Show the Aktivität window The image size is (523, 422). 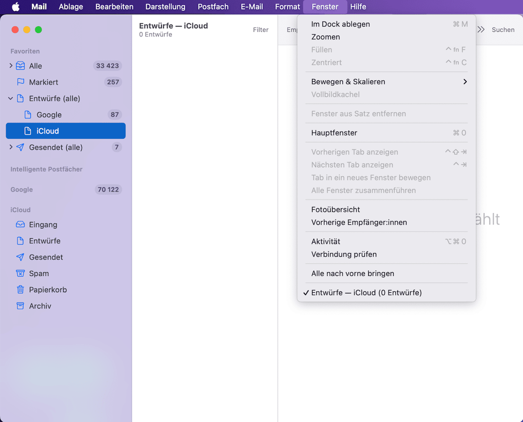386,242
